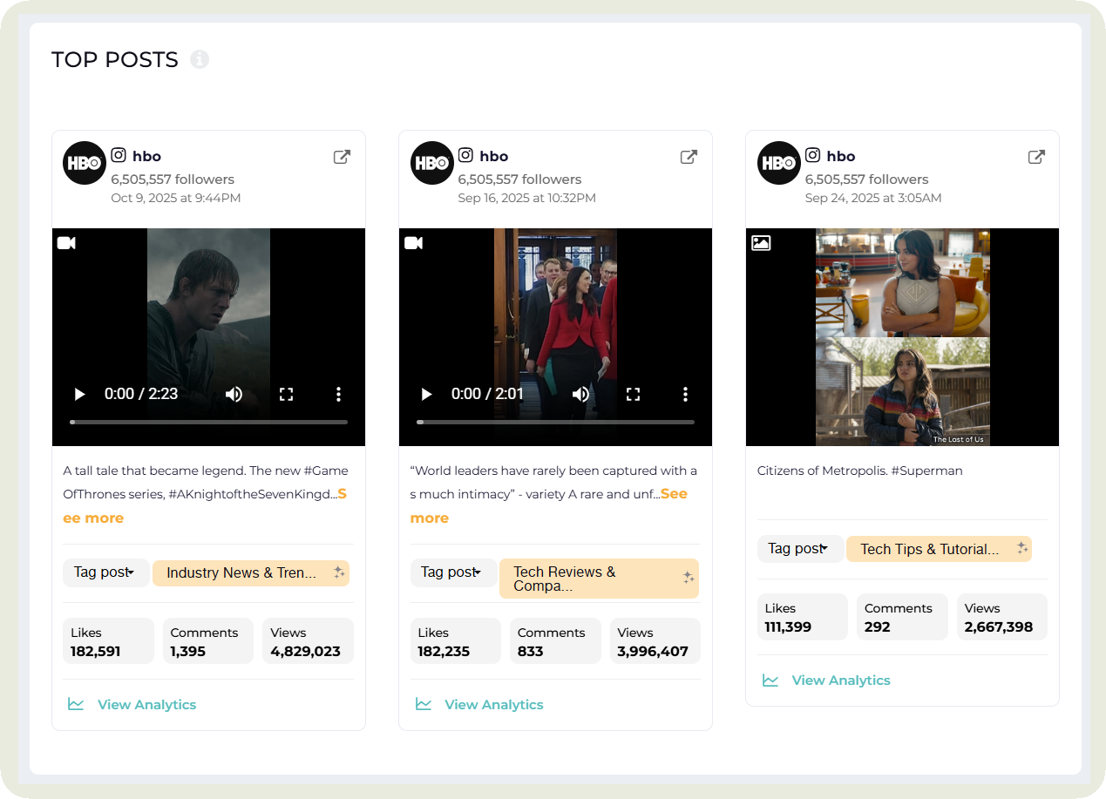
Task: Mute the 2:23 video's audio
Action: 234,394
